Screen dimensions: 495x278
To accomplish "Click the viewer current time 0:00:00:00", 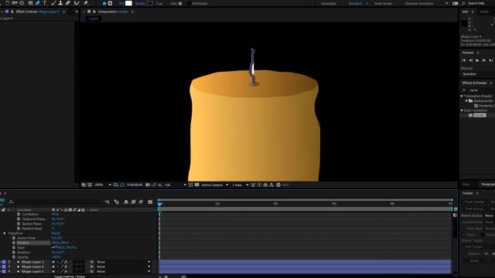I will click(x=135, y=185).
